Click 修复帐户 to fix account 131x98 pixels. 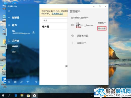[x=102, y=23]
